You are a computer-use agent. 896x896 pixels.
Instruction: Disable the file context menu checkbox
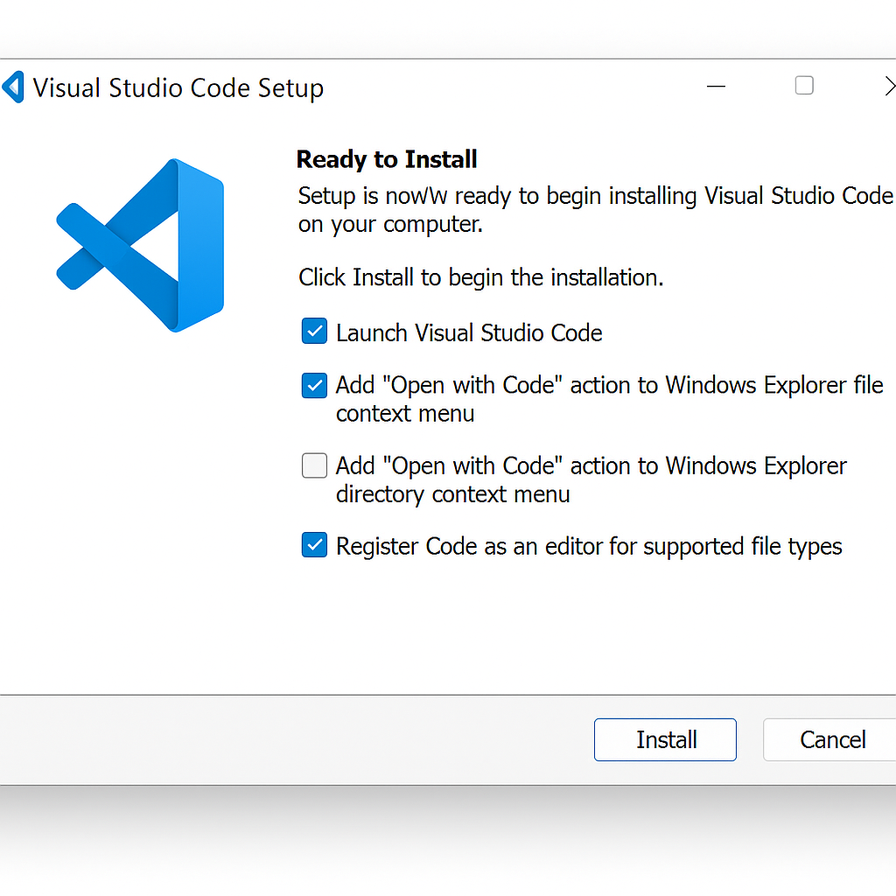[314, 385]
